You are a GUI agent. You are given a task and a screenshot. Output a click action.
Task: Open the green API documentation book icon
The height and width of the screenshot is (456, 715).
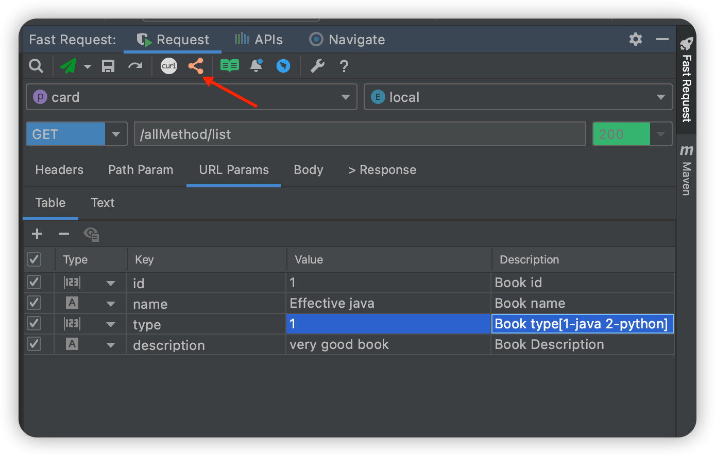click(x=230, y=66)
